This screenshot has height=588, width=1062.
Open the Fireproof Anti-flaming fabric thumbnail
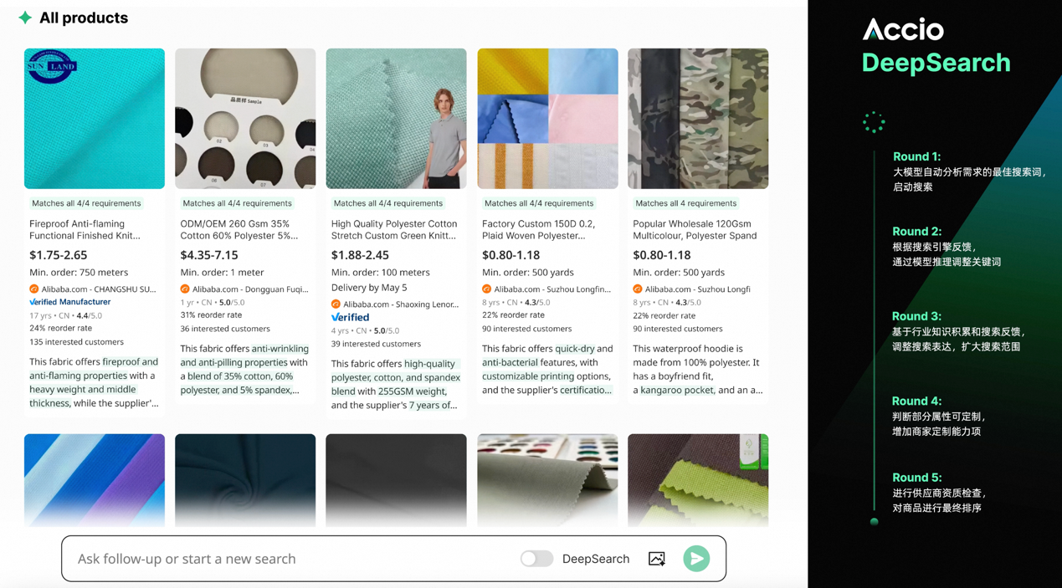pos(95,119)
